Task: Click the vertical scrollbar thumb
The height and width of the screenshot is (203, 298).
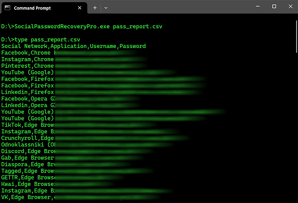Action: click(x=297, y=37)
